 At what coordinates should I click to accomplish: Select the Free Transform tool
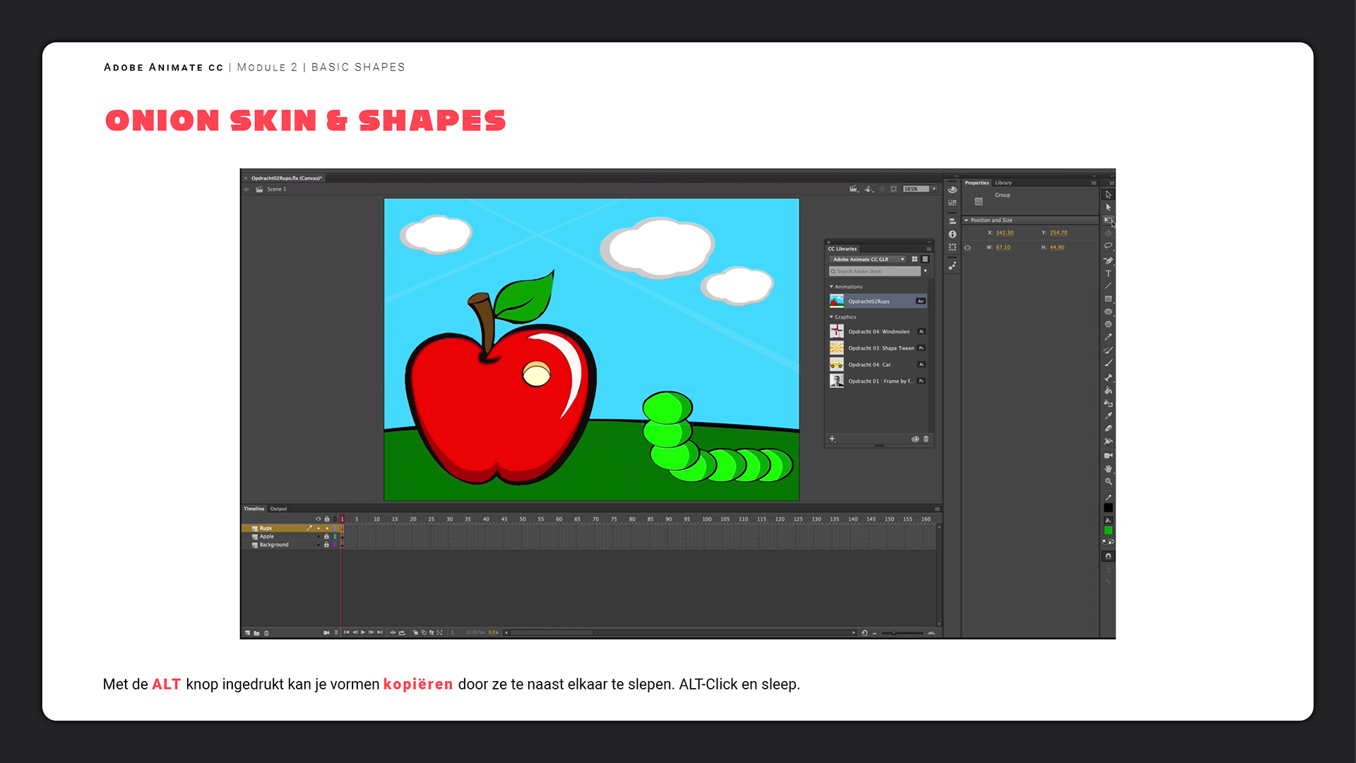pyautogui.click(x=1108, y=220)
